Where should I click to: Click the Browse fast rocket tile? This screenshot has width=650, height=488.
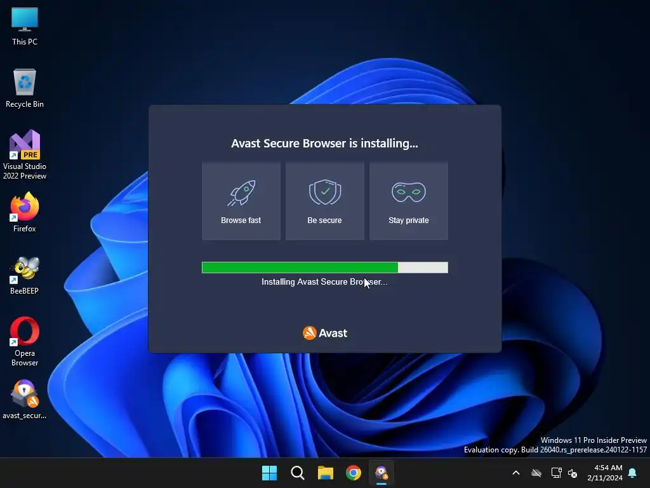point(241,201)
